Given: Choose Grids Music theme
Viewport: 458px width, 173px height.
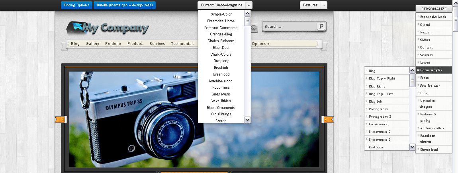Looking at the screenshot, I should [221, 94].
